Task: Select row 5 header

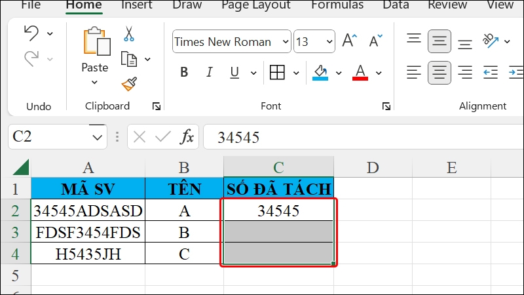Action: pos(15,275)
